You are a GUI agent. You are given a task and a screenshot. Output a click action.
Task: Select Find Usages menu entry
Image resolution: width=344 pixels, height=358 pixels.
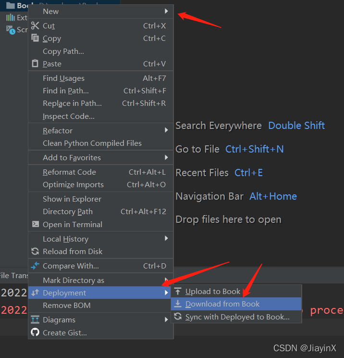coord(101,78)
